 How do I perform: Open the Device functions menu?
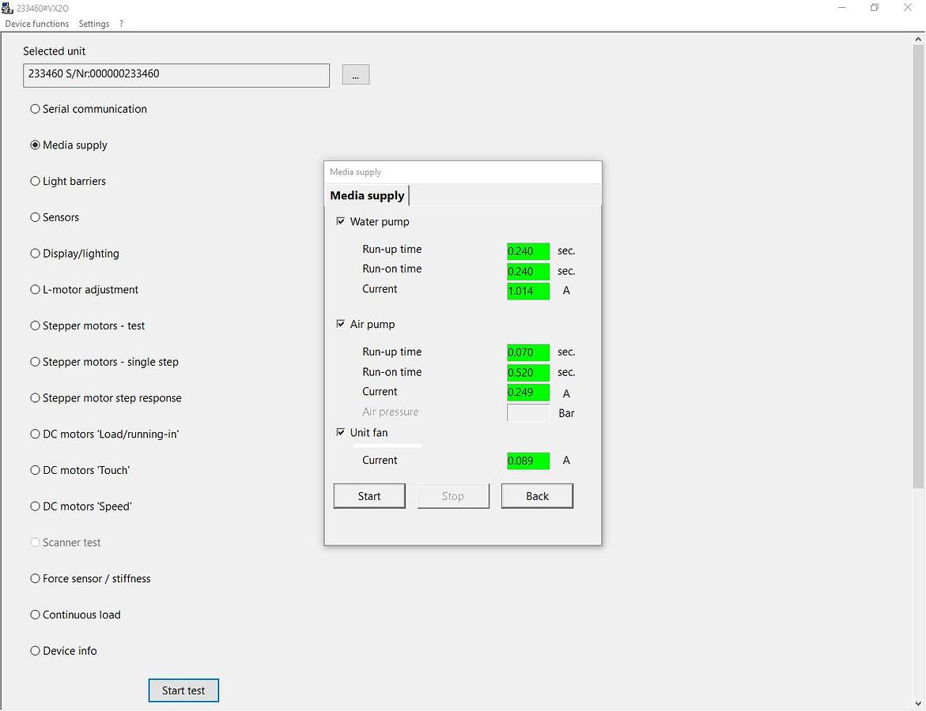37,24
